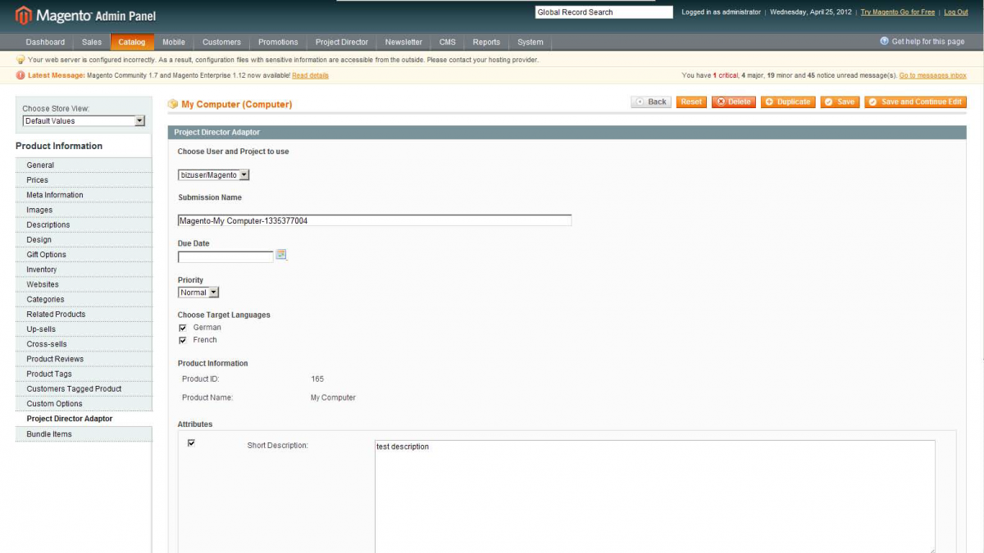Viewport: 984px width, 553px height.
Task: Click the Magento logo icon
Action: 24,15
